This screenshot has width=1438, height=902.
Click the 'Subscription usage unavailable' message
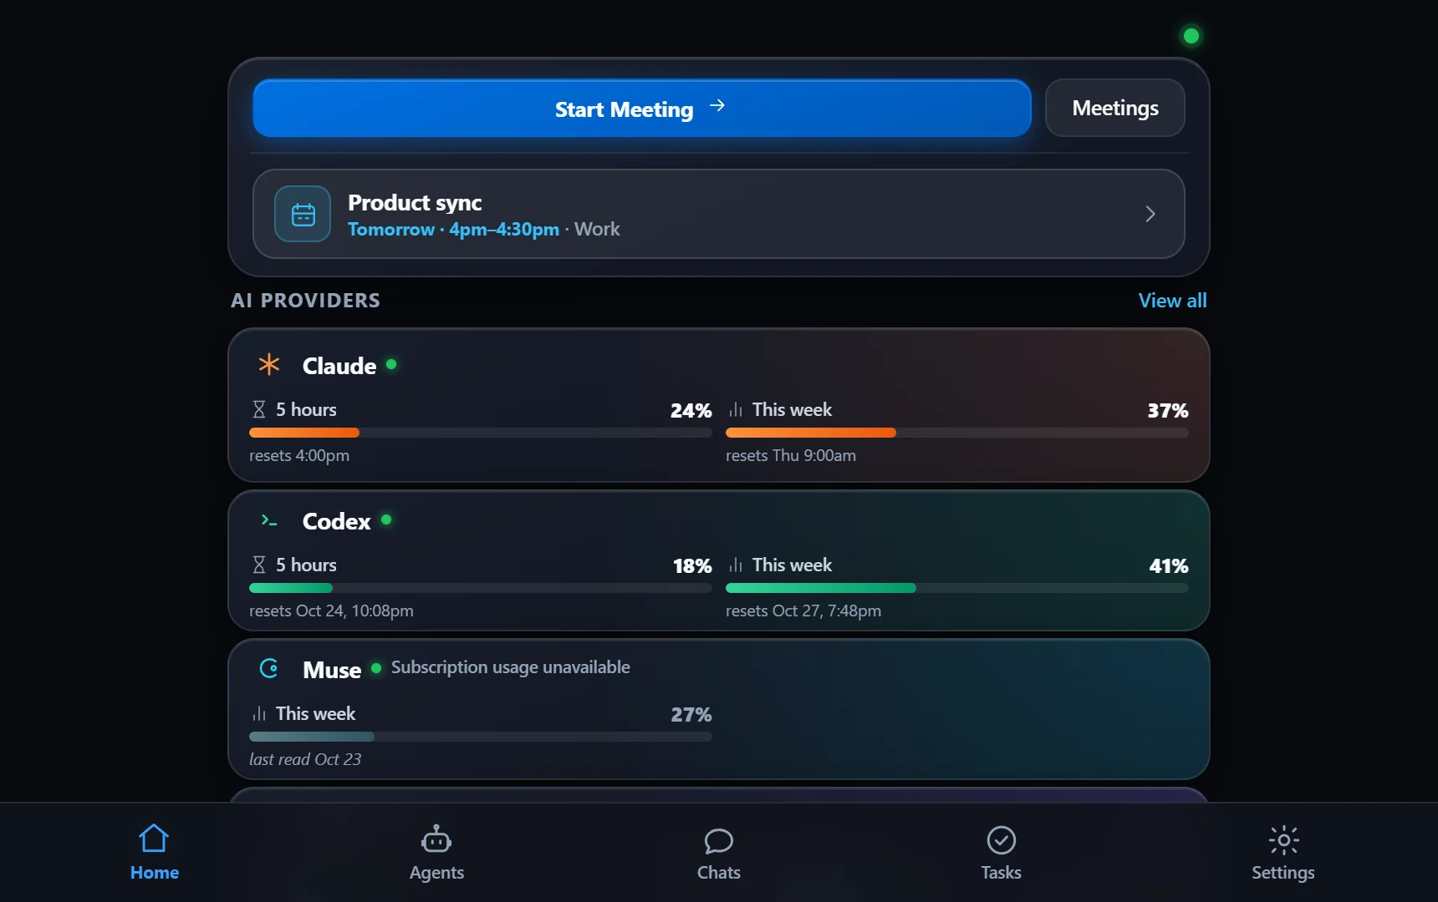click(511, 667)
